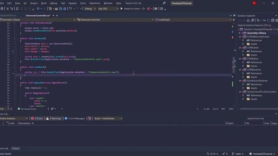Click the git branch main indicator
Viewport: 278px width, 156px height.
click(x=238, y=154)
